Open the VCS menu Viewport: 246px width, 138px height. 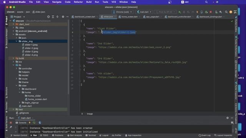click(x=114, y=2)
